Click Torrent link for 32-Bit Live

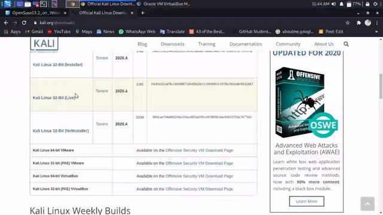coord(102,91)
